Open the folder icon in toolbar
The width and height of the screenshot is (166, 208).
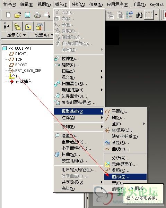[18, 15]
